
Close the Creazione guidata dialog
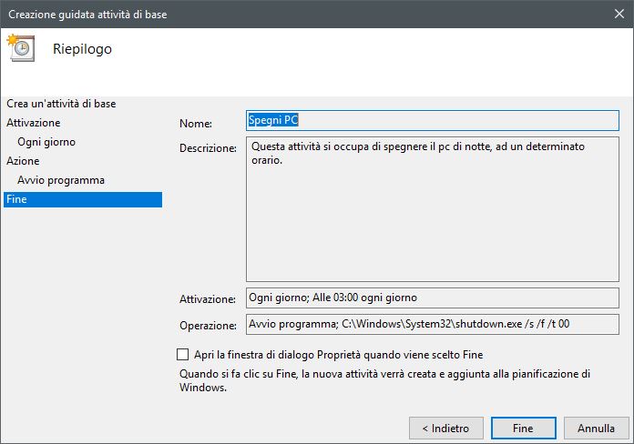pos(619,14)
